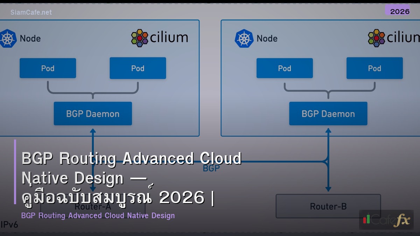
Task: Click the BGP label on the connection line
Action: pyautogui.click(x=211, y=168)
